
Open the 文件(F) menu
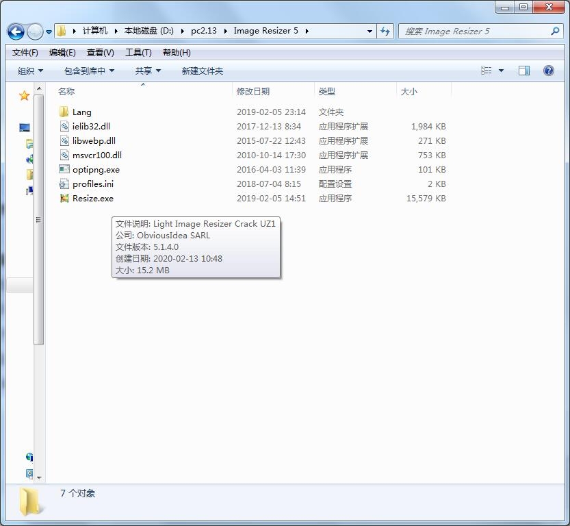(x=25, y=53)
